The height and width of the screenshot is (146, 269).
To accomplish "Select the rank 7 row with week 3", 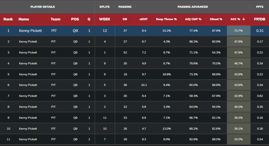I will point(134,96).
